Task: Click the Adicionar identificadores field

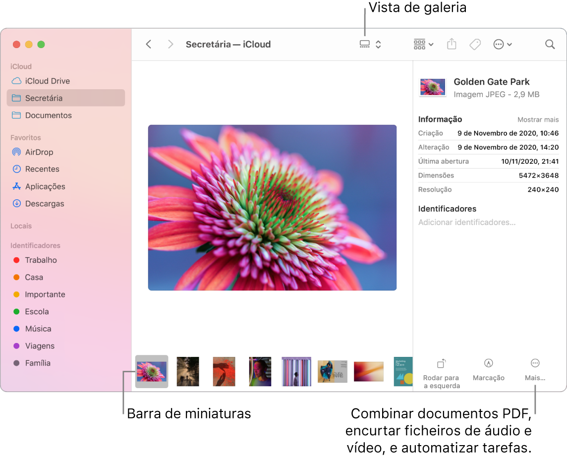Action: click(x=466, y=222)
